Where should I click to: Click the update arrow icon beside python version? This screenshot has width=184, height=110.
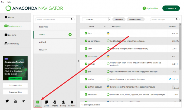(x=170, y=79)
